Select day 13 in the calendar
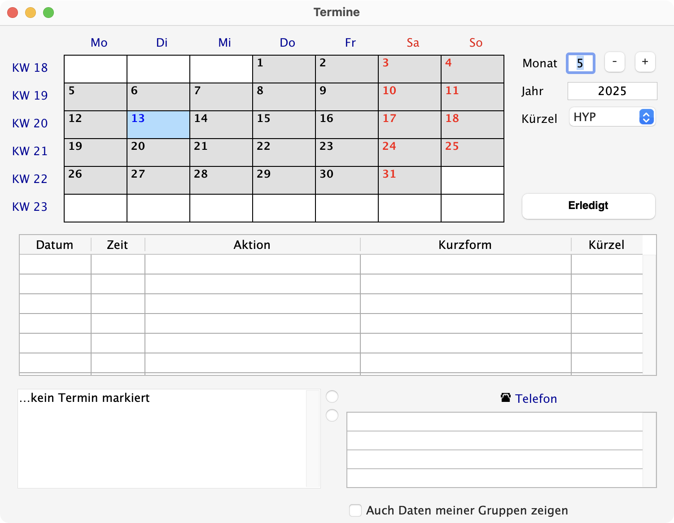The height and width of the screenshot is (523, 674). 158,125
